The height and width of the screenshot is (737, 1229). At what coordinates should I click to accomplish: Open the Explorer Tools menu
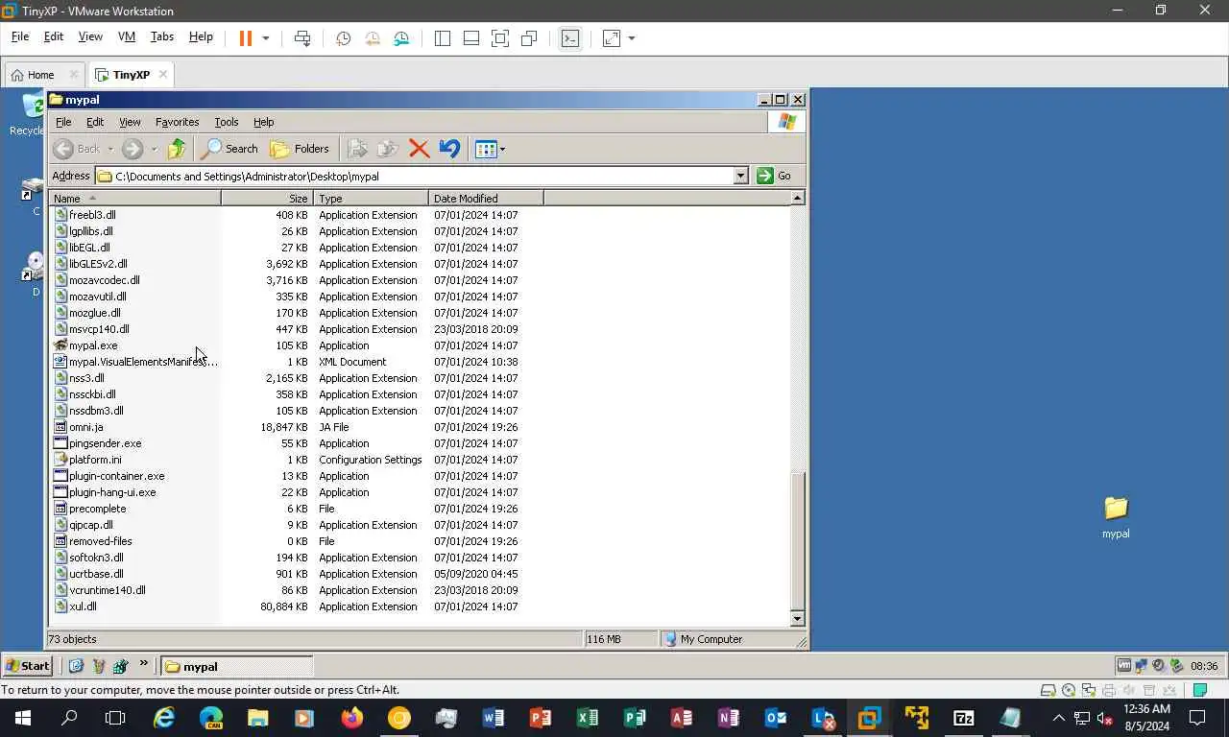(x=227, y=122)
